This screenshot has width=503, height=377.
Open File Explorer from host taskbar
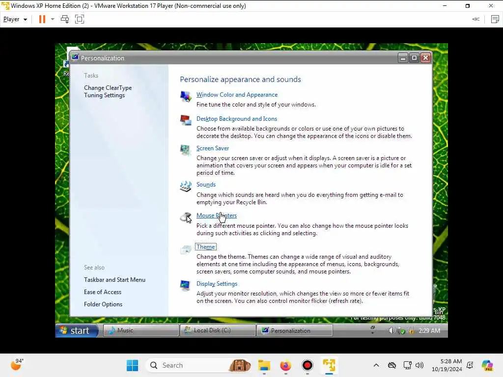[264, 365]
